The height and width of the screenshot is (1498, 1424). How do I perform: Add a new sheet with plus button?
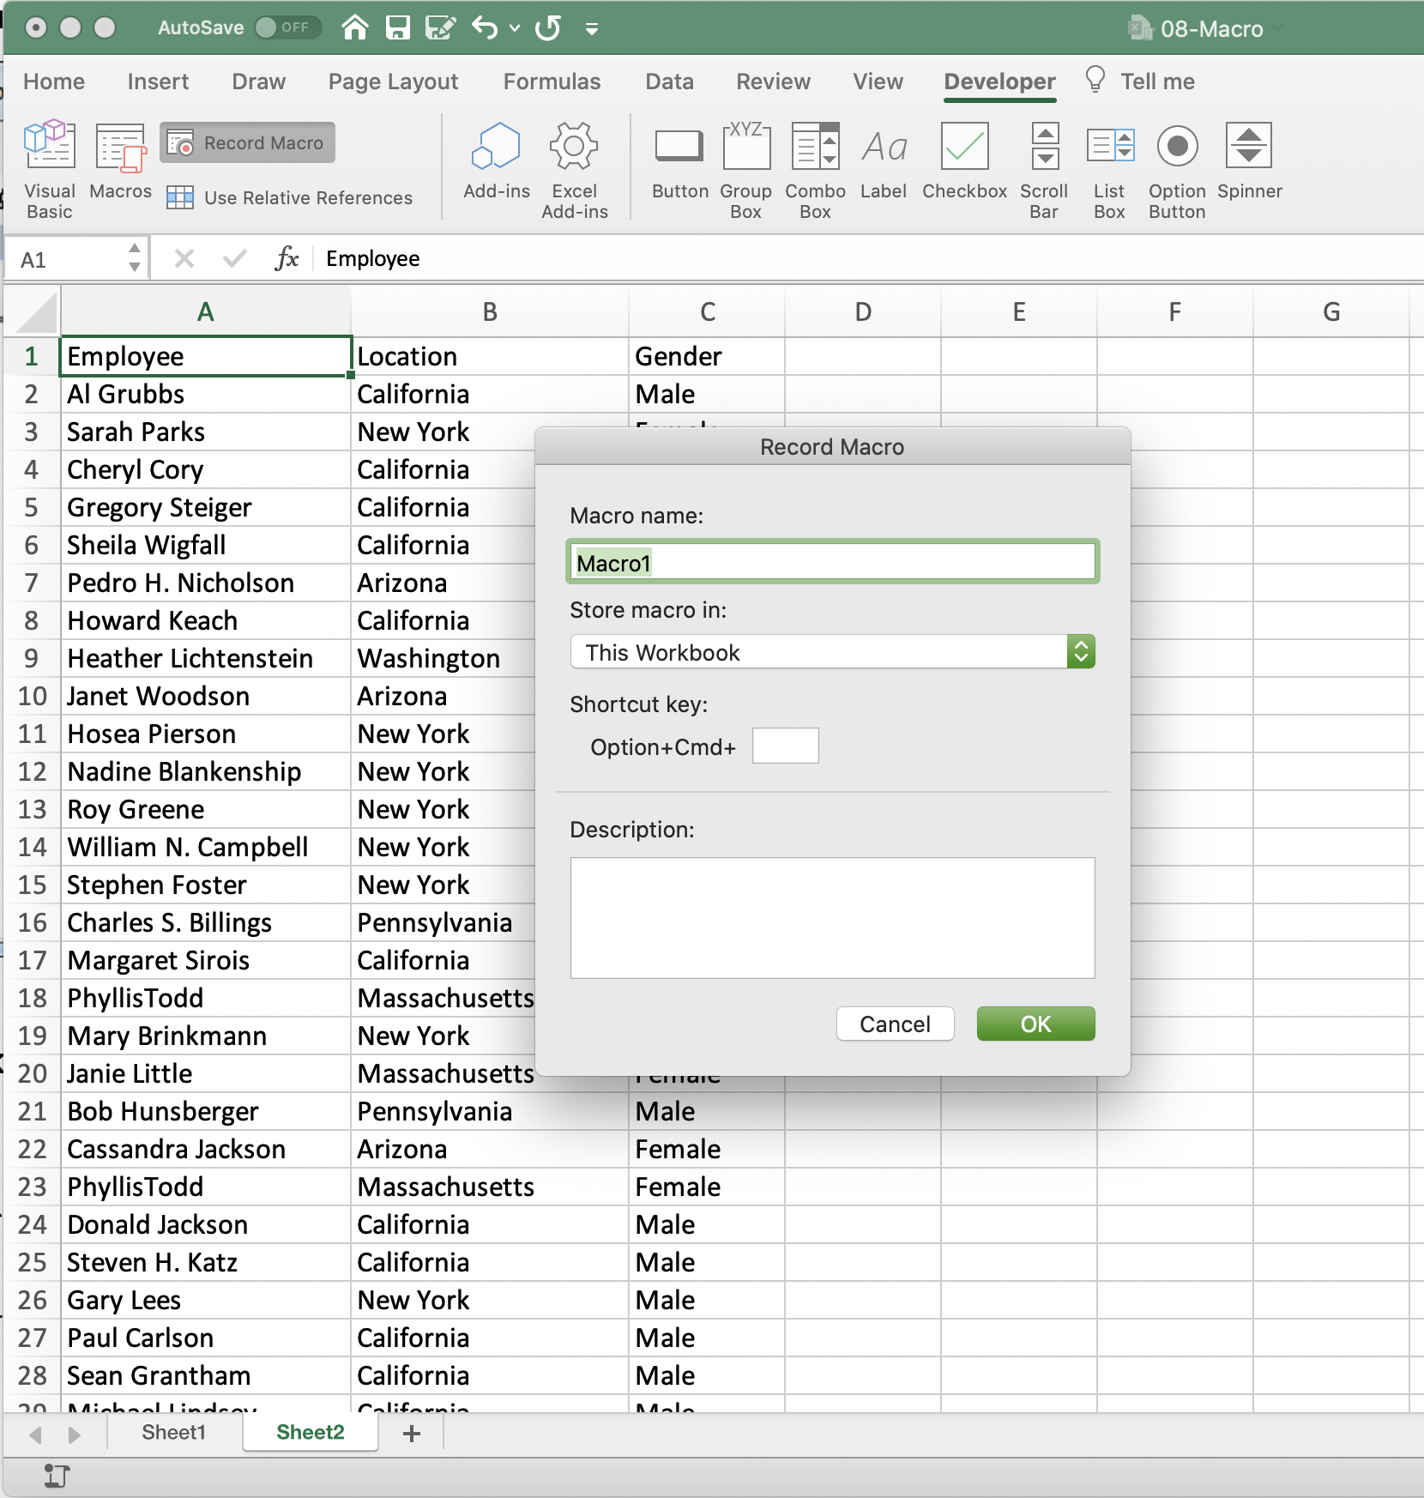coord(412,1433)
